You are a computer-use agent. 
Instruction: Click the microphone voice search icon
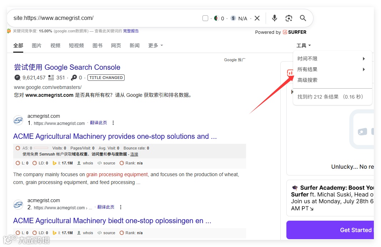274,18
